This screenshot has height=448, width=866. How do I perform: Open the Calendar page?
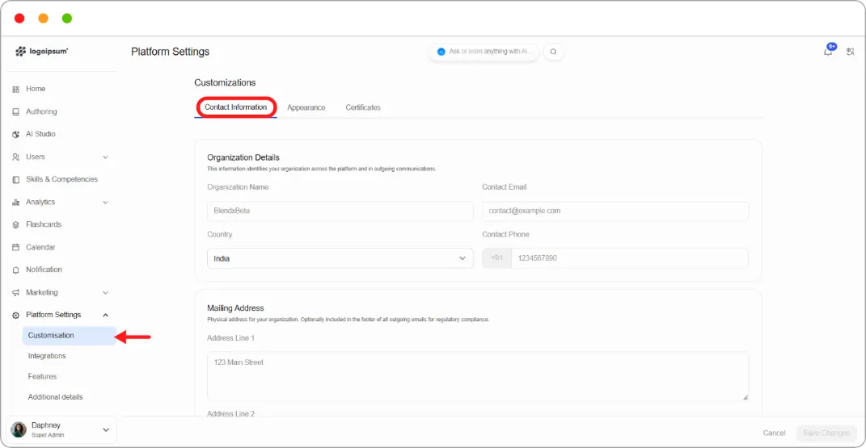click(40, 247)
